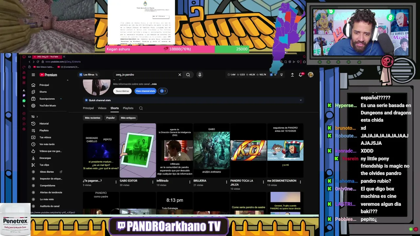The width and height of the screenshot is (420, 236).
Task: Open extension options beside View channel stats
Action: 163,91
